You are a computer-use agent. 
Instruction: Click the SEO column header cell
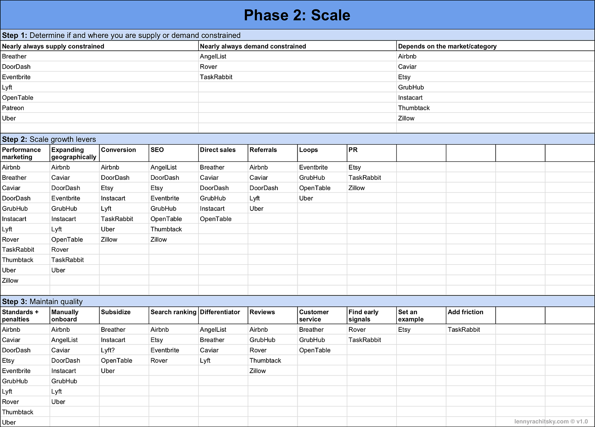(173, 153)
